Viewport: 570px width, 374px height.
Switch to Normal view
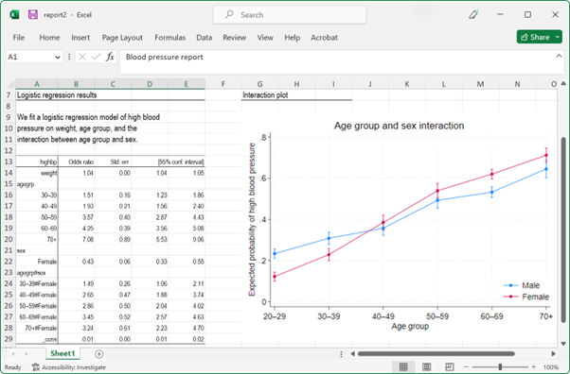tap(403, 366)
